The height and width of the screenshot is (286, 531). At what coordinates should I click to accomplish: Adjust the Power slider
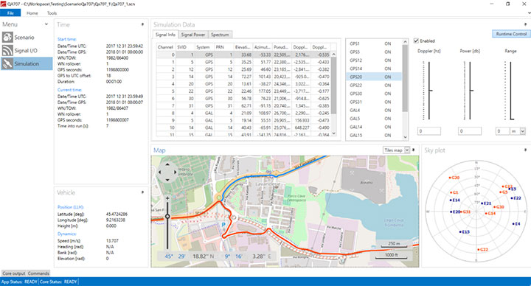pos(470,91)
